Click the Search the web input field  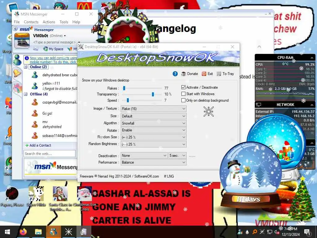50,154
